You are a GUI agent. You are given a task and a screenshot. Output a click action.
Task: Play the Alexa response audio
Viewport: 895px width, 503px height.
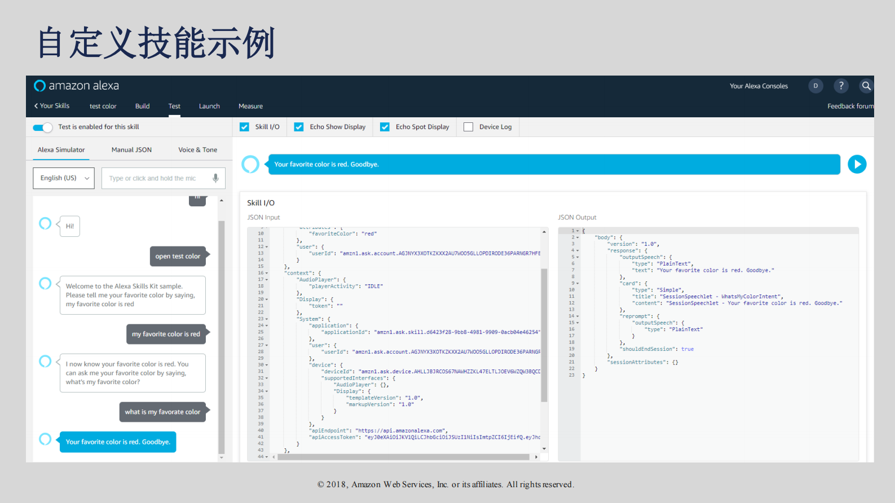click(x=857, y=164)
